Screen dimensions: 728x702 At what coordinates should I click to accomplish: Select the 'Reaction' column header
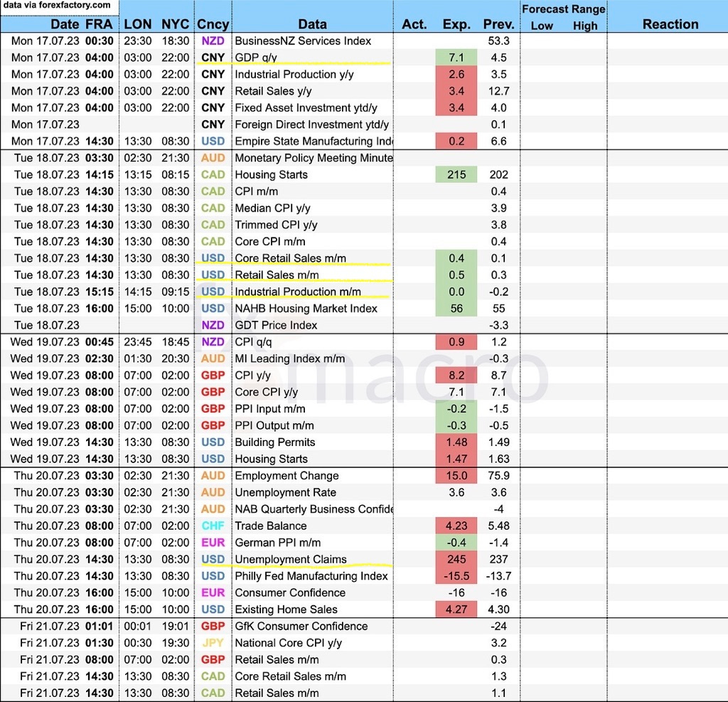[x=670, y=24]
